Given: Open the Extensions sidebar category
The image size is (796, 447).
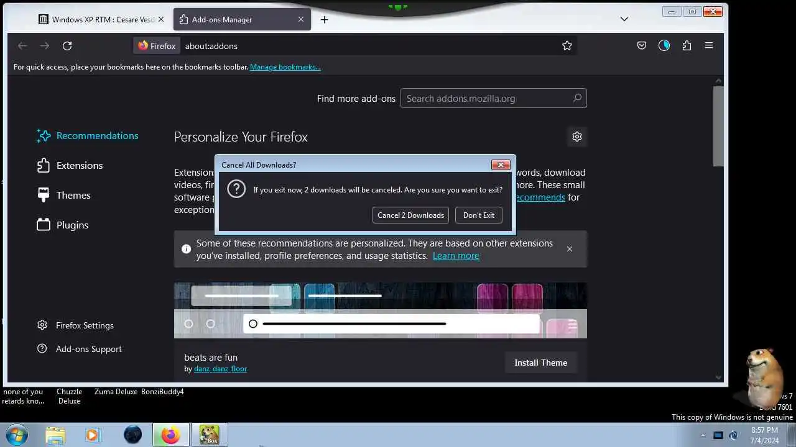Looking at the screenshot, I should click(70, 165).
